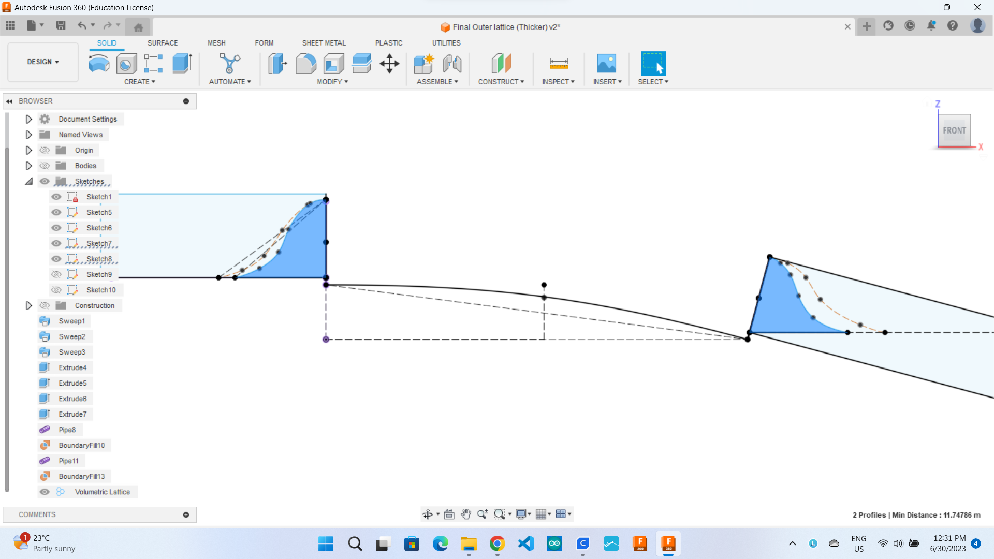Hide Sketch5 using its eye icon

(x=56, y=212)
